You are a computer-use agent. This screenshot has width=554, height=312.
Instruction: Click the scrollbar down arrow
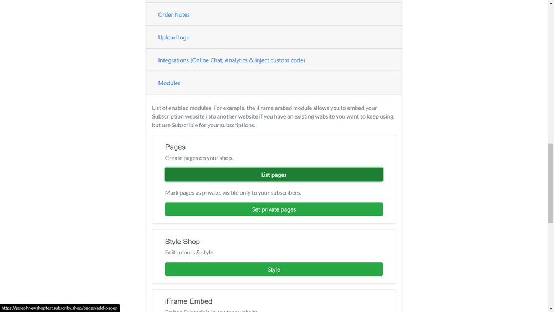[551, 309]
